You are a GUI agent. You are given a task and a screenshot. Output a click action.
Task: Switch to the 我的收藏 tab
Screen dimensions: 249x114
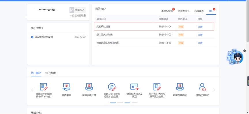50,73
